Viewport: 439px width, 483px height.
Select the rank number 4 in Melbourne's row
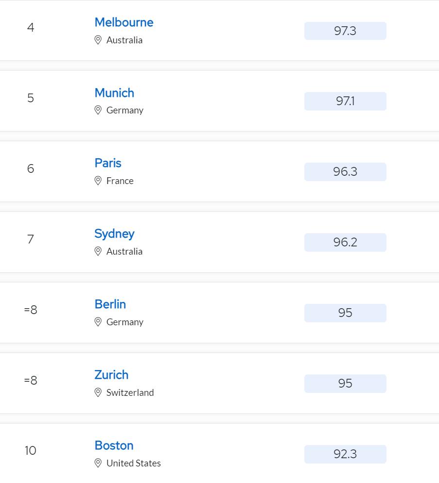click(30, 28)
